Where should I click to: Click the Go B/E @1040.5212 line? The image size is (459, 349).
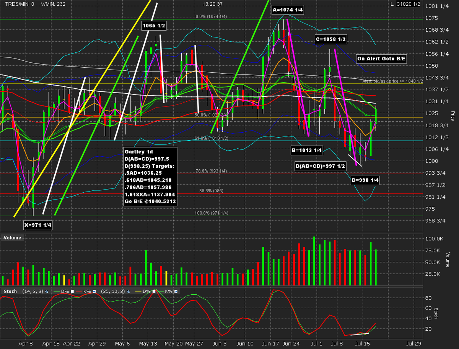150,201
